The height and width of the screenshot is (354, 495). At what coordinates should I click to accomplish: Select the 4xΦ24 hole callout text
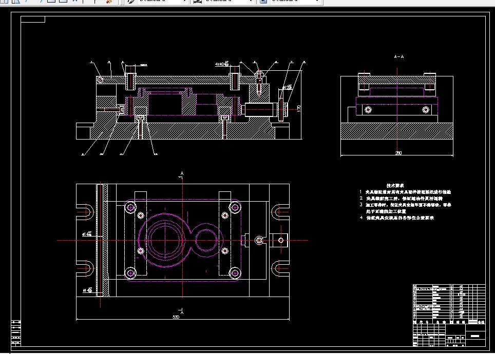pos(222,64)
